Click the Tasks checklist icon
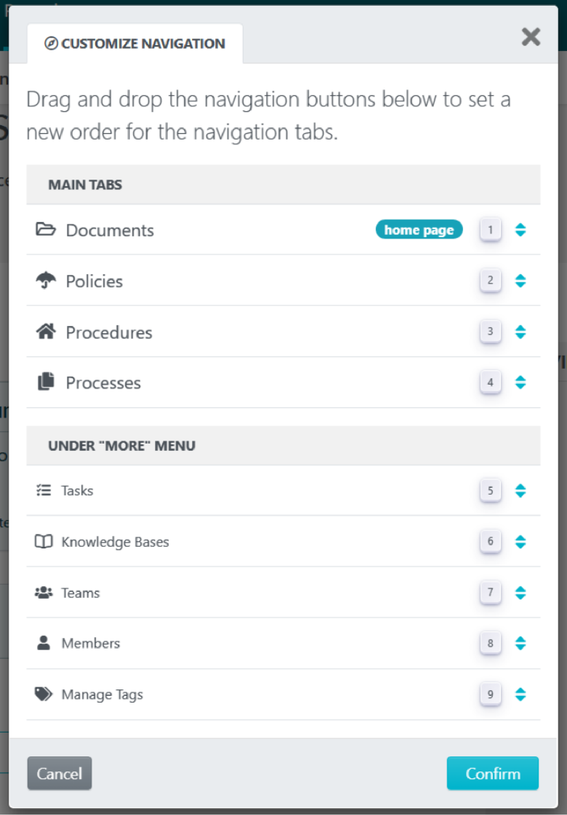 pyautogui.click(x=43, y=491)
